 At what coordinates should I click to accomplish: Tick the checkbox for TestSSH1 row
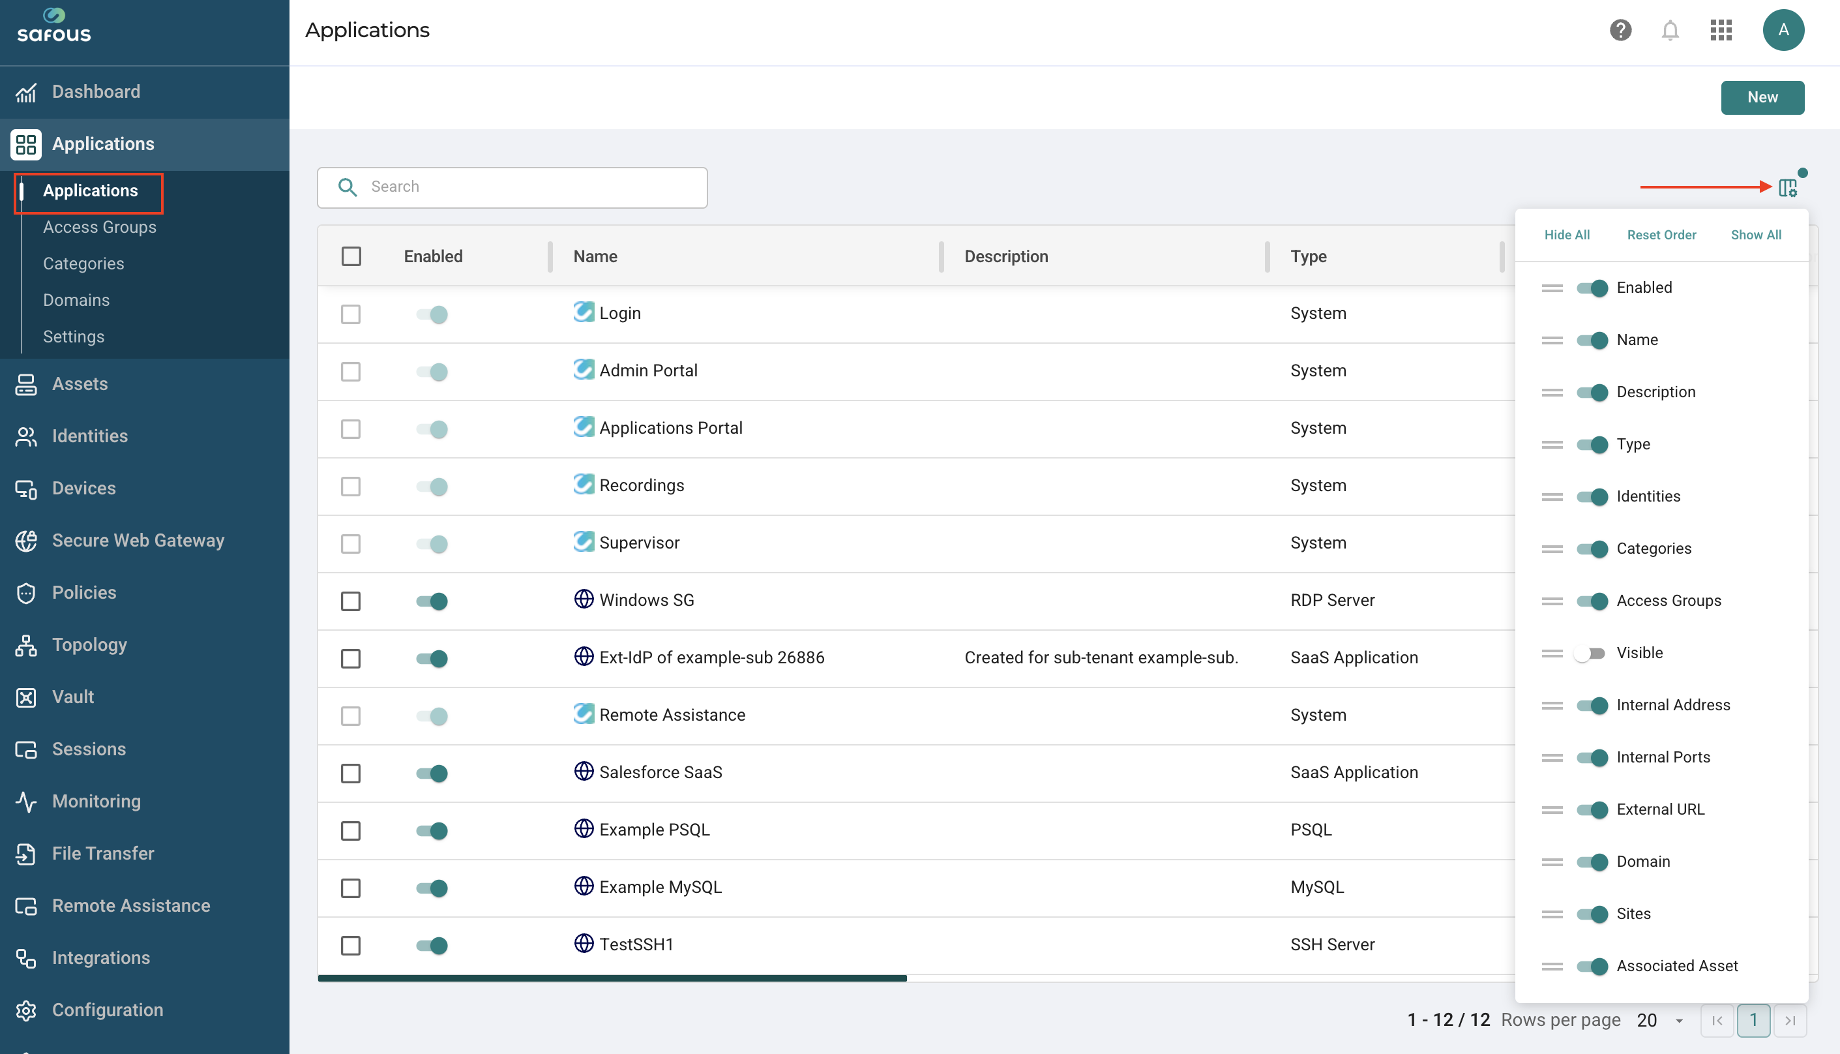(x=350, y=946)
